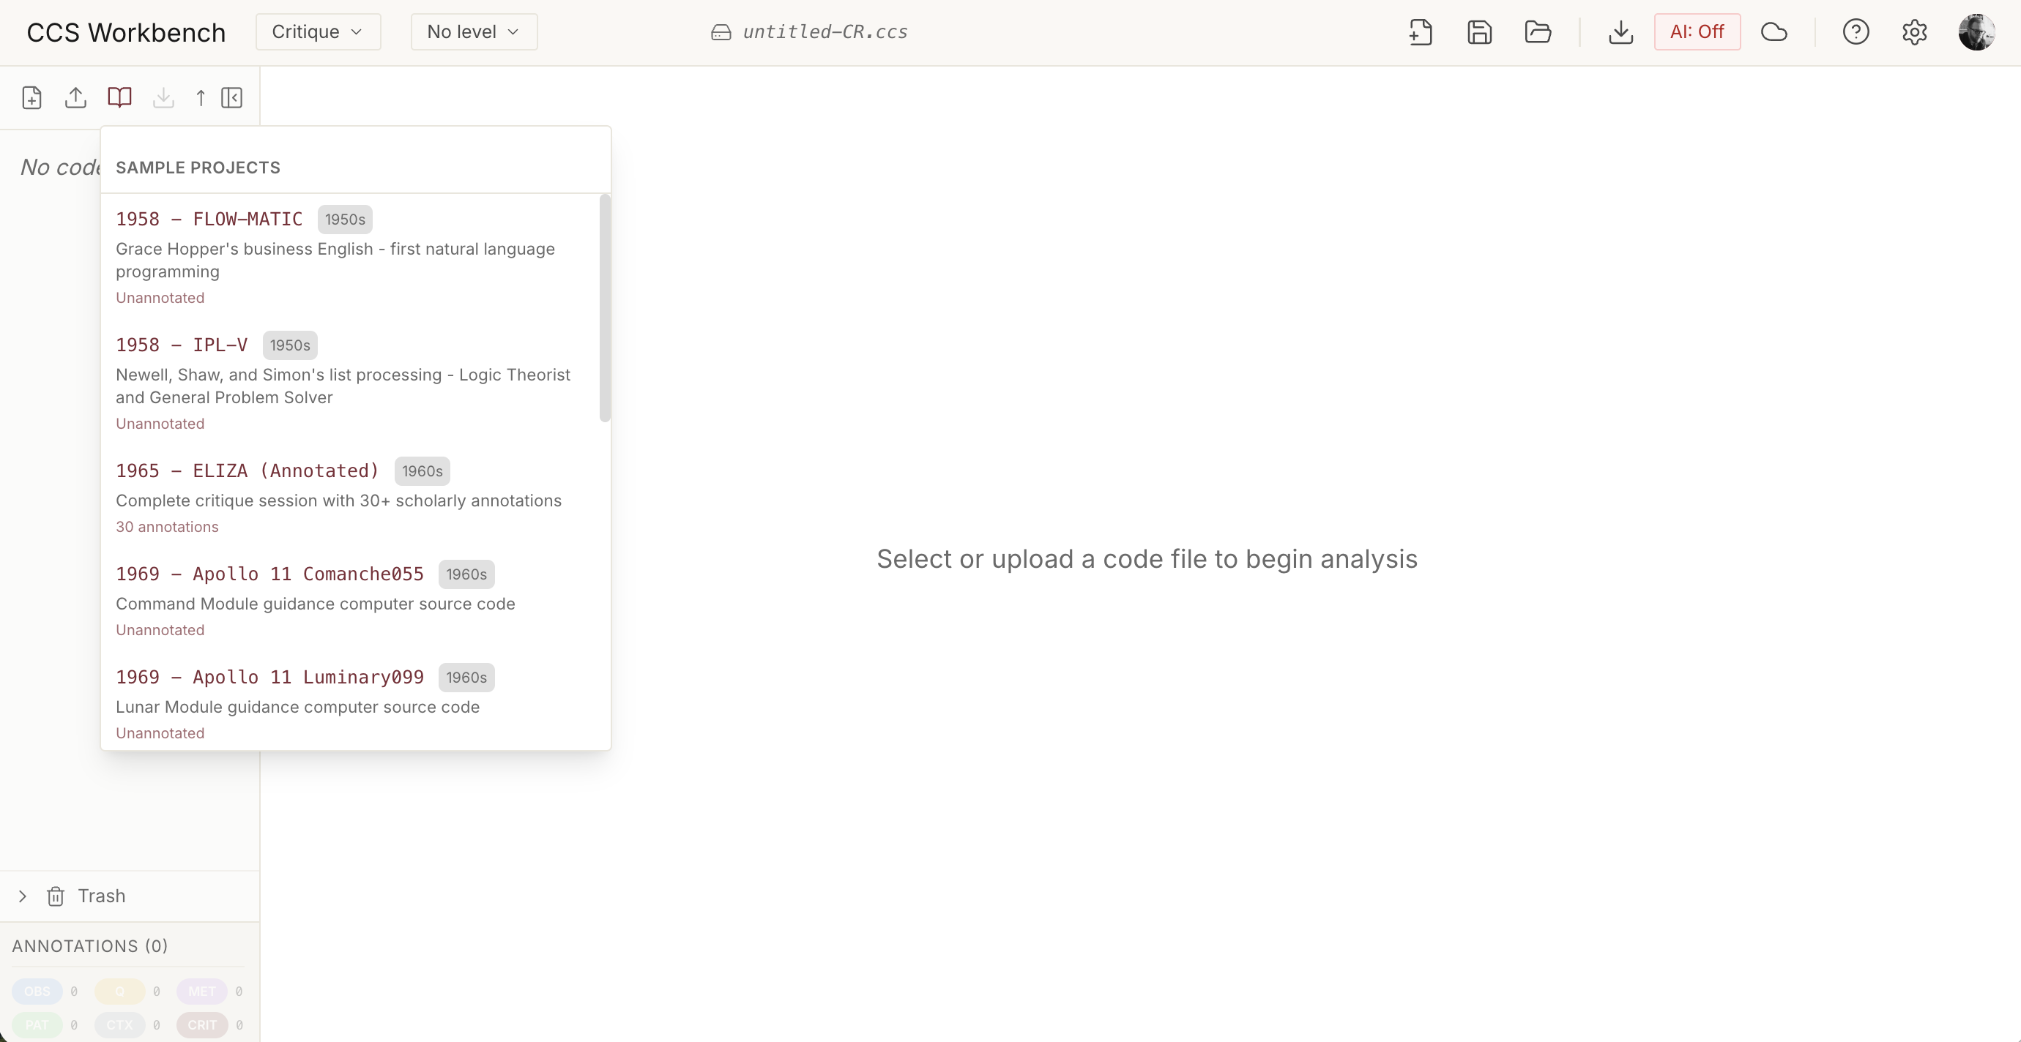Open the No level dropdown

point(474,32)
